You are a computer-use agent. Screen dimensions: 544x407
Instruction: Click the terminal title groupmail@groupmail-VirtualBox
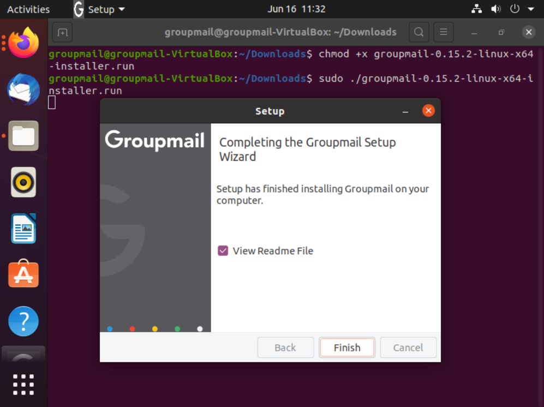click(x=280, y=32)
